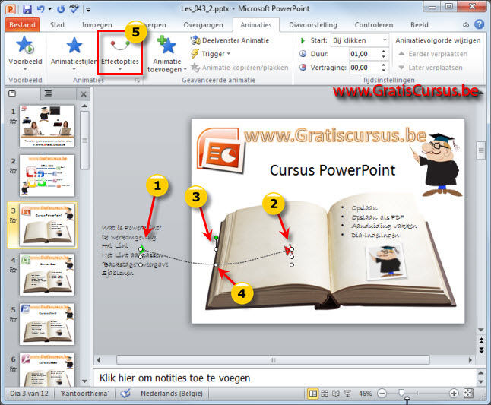This screenshot has width=491, height=405.
Task: Switch to the Diavoorstelling ribbon tab
Action: tap(313, 25)
